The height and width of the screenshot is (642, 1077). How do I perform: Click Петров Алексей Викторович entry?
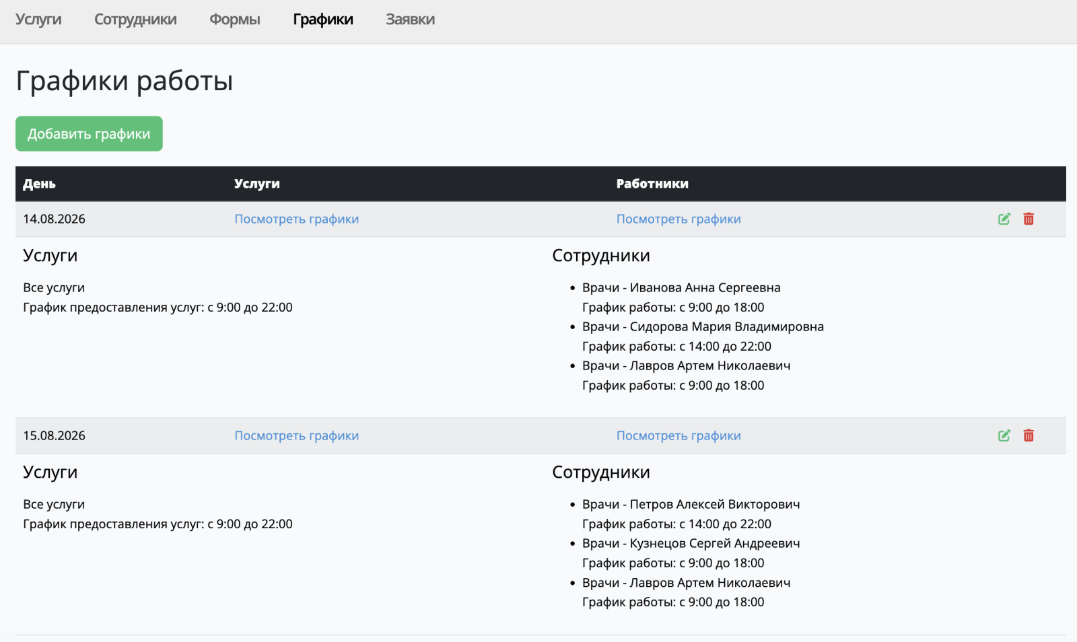click(691, 504)
